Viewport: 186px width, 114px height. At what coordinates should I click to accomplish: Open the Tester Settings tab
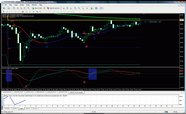pos(7,108)
